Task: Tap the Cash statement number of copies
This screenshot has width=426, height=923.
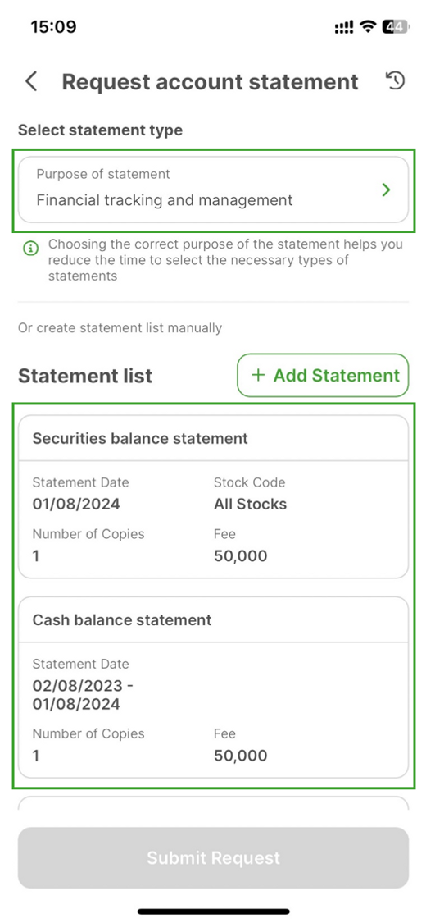Action: (x=36, y=756)
